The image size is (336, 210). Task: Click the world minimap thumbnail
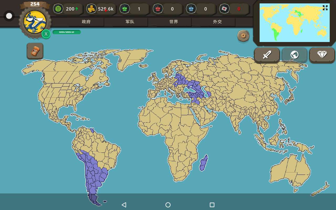pos(295,23)
